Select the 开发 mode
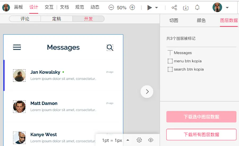 (x=88, y=19)
